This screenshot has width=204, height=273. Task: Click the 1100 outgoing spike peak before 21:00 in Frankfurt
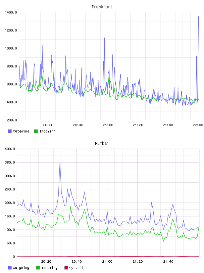tap(105, 38)
